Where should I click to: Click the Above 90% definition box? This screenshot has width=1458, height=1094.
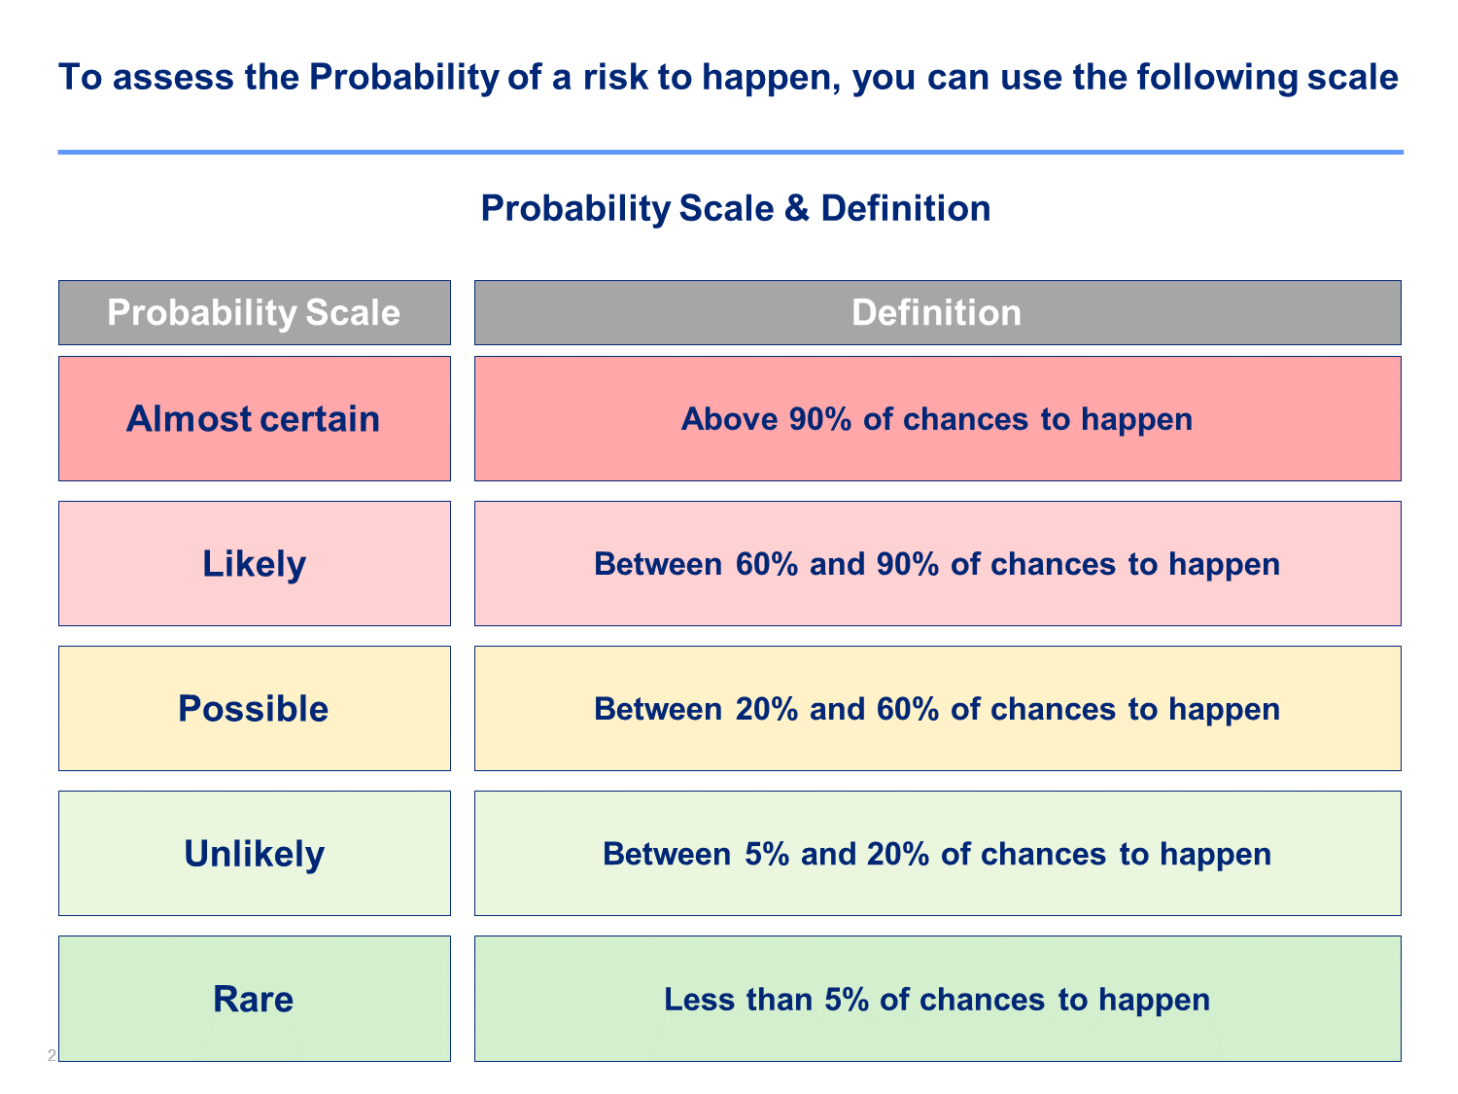click(937, 418)
